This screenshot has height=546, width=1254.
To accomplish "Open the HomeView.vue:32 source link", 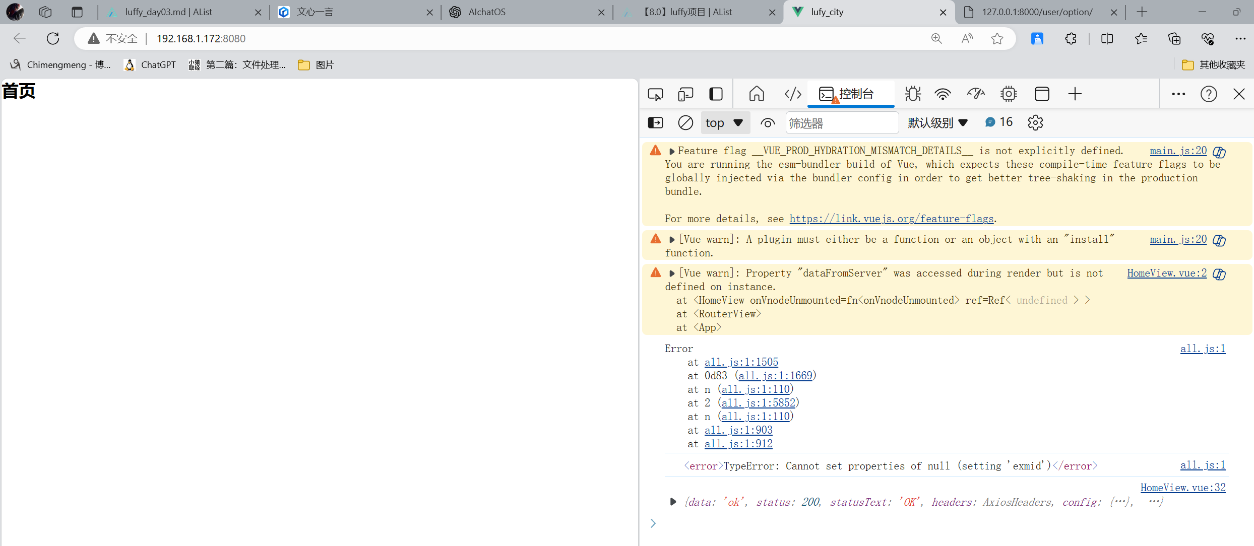I will [x=1183, y=488].
